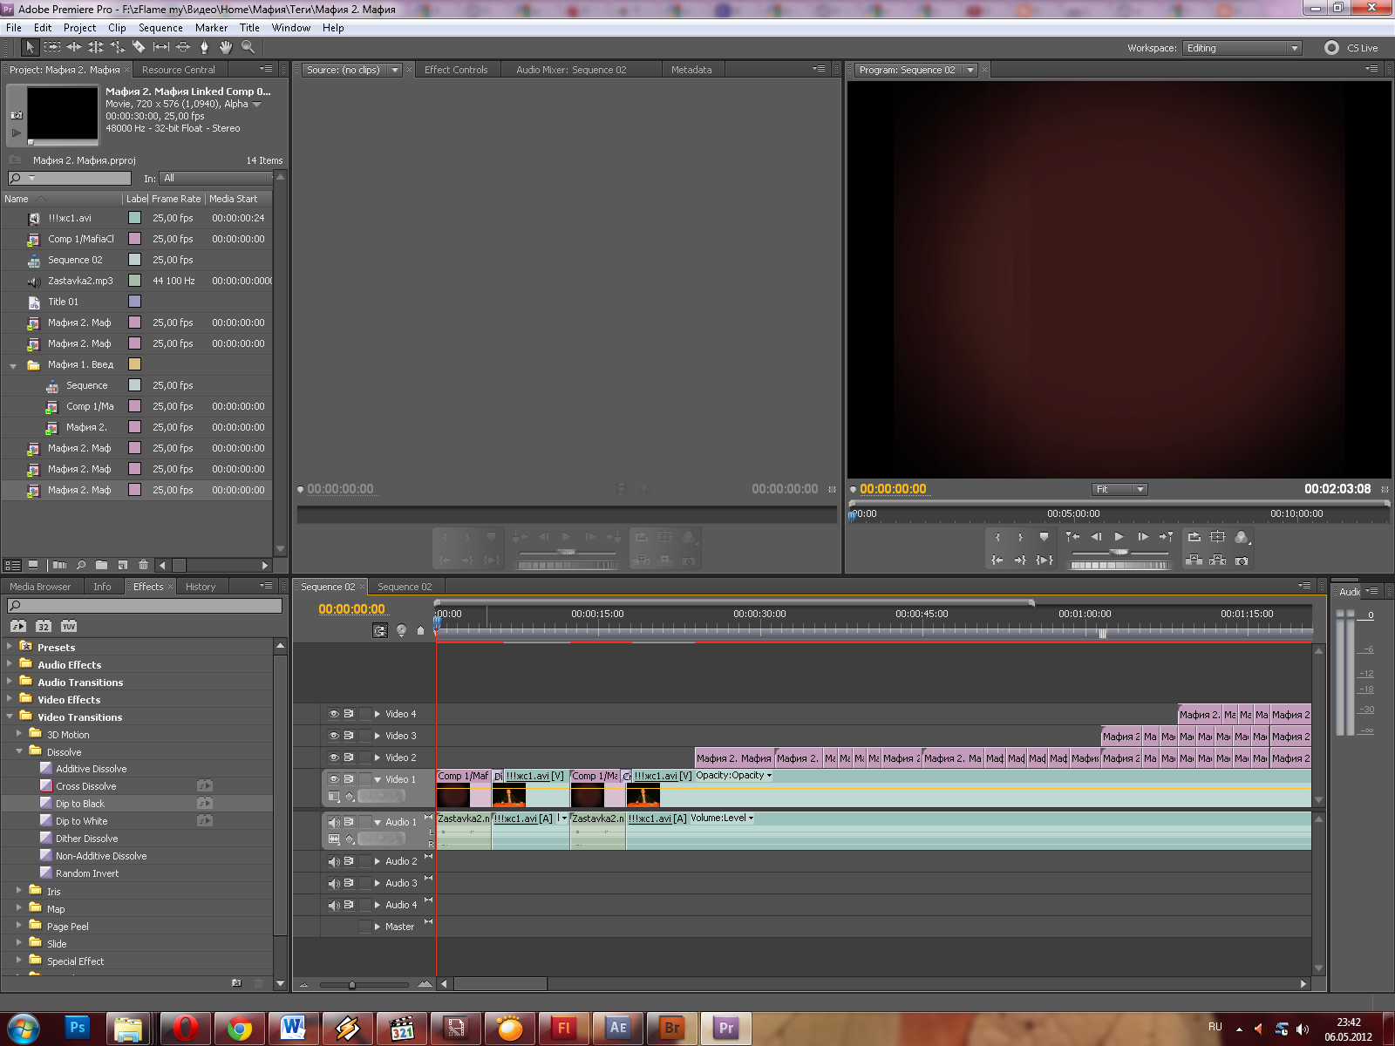Select the Pen tool
This screenshot has width=1395, height=1046.
(x=205, y=48)
